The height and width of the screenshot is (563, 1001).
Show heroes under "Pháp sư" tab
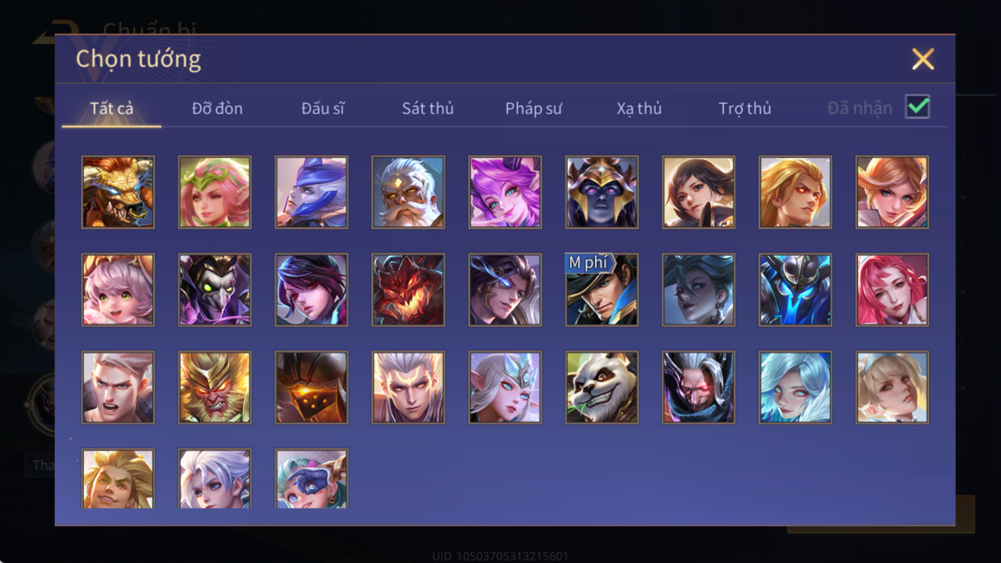[x=534, y=108]
